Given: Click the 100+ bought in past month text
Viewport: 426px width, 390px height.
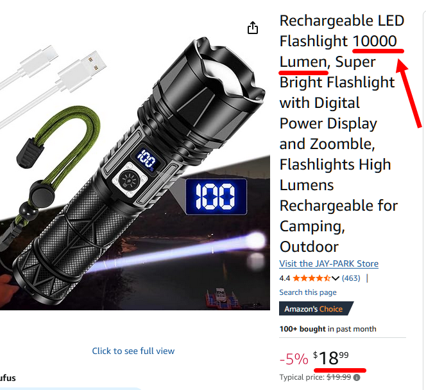Looking at the screenshot, I should (328, 329).
